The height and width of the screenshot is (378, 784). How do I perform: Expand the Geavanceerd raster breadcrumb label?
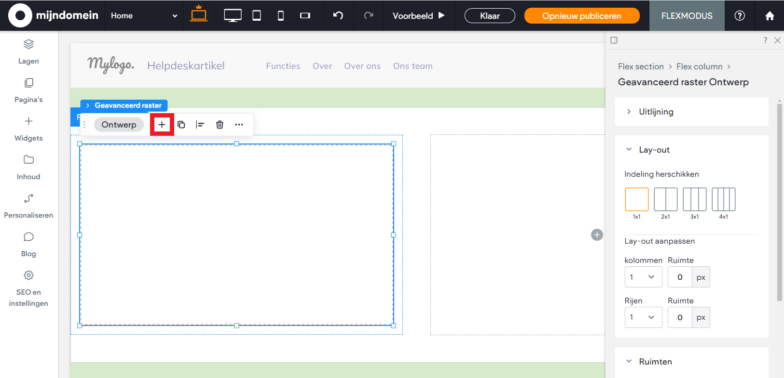pos(124,105)
